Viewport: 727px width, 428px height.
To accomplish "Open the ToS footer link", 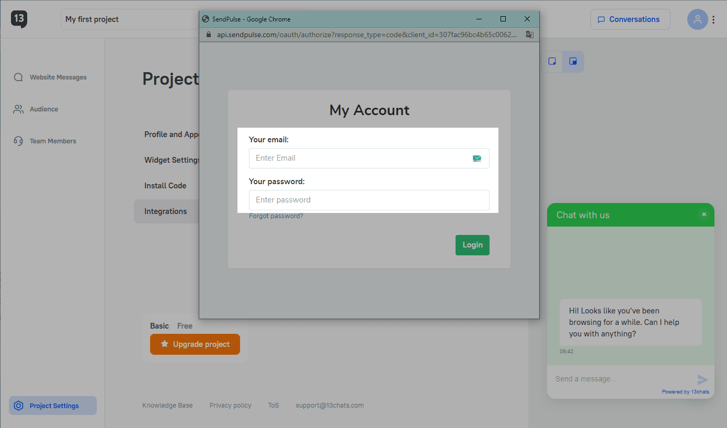I will coord(274,406).
